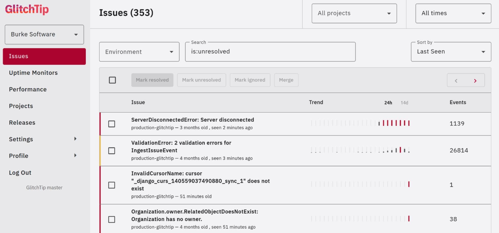Open the All projects dropdown

click(x=354, y=13)
